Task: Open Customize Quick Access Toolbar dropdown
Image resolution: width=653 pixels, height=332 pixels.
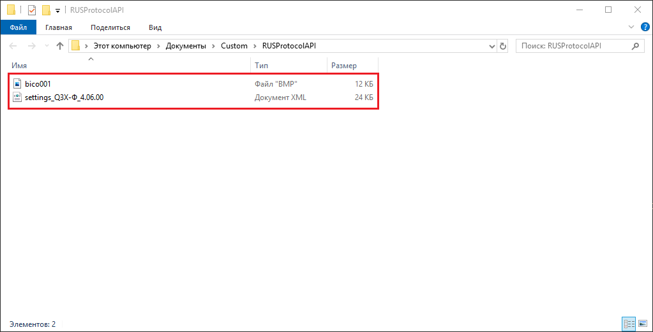Action: click(x=58, y=10)
